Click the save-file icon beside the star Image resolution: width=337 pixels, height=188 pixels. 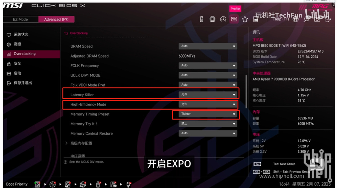point(256,20)
